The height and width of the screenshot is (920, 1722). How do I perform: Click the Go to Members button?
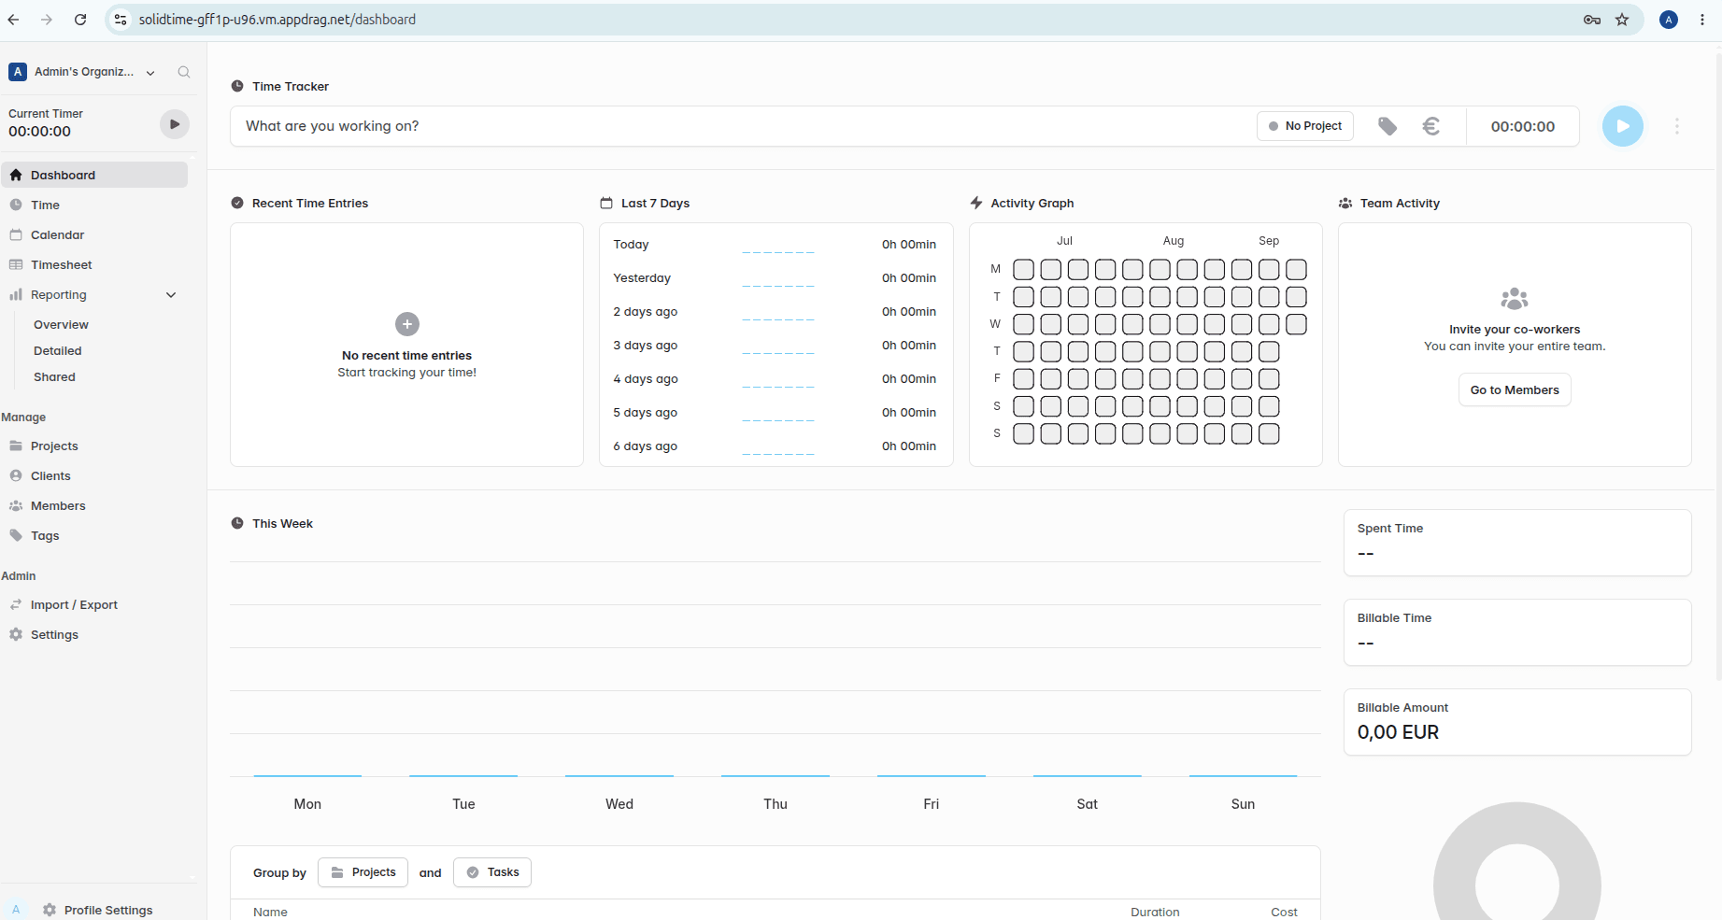[1515, 389]
